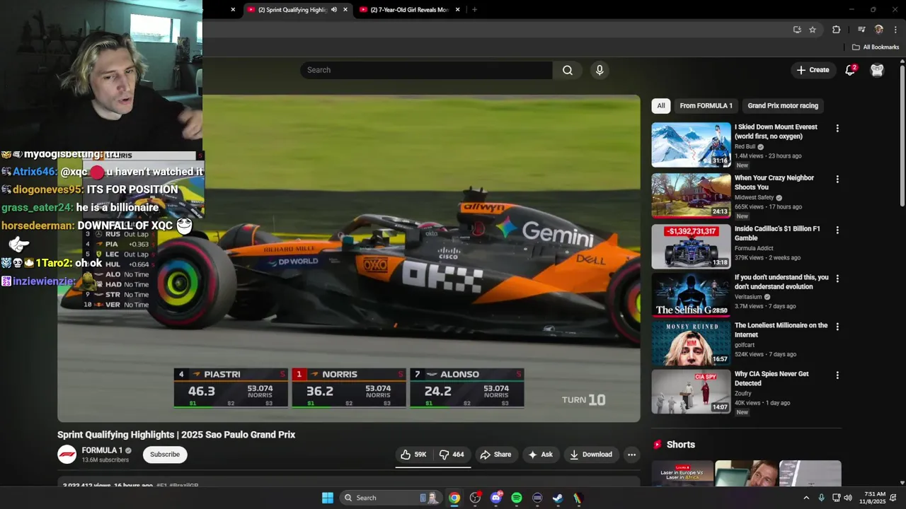Open the FORMULA 1 channel logo

[67, 455]
